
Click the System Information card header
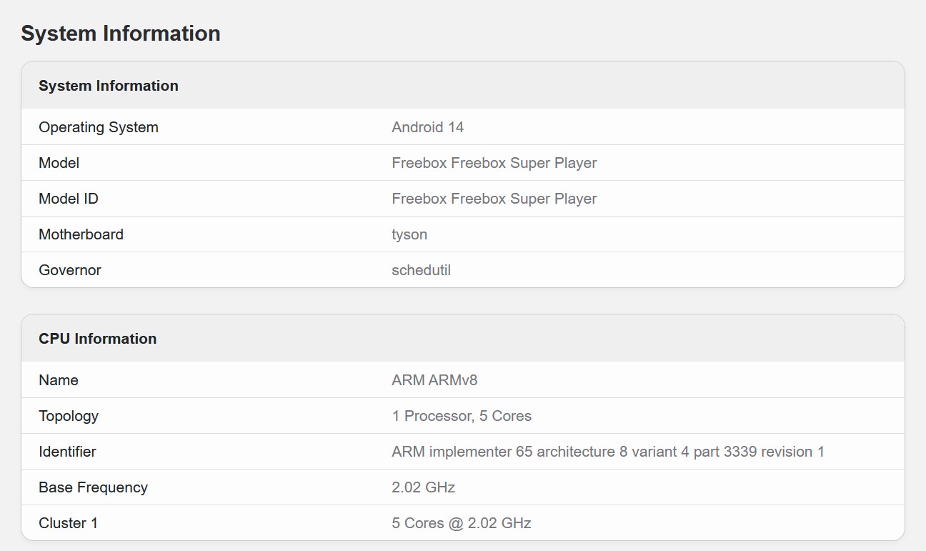point(109,86)
